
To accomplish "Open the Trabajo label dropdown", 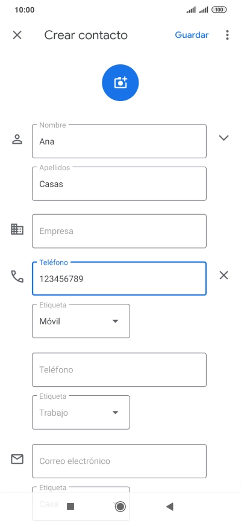I will coord(81,413).
